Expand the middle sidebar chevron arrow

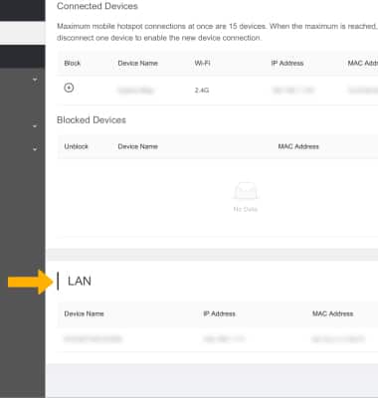pos(35,126)
